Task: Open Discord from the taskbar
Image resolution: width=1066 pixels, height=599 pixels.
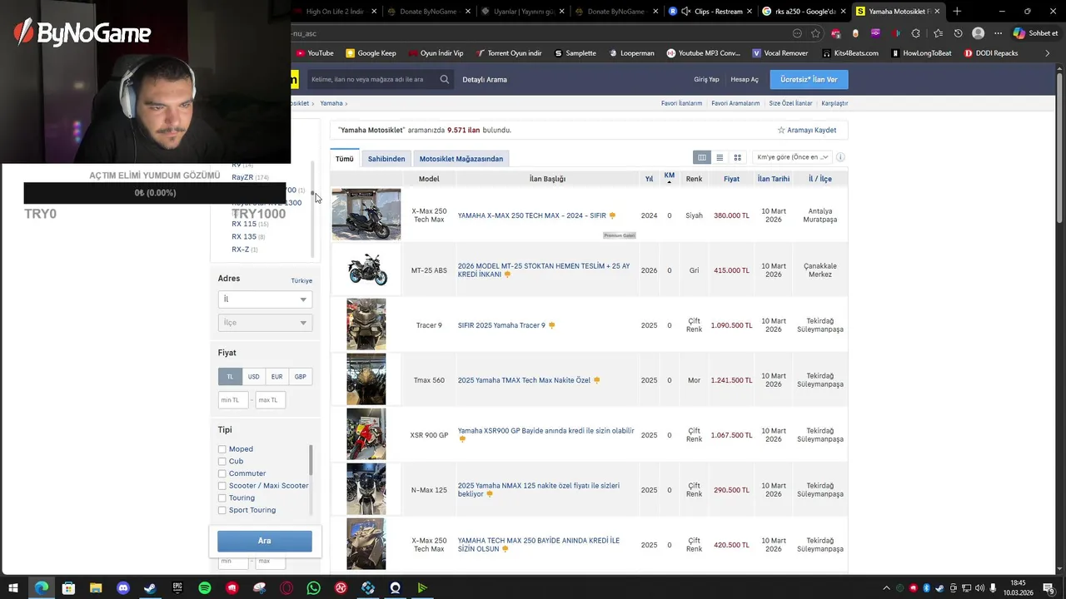Action: tap(123, 588)
